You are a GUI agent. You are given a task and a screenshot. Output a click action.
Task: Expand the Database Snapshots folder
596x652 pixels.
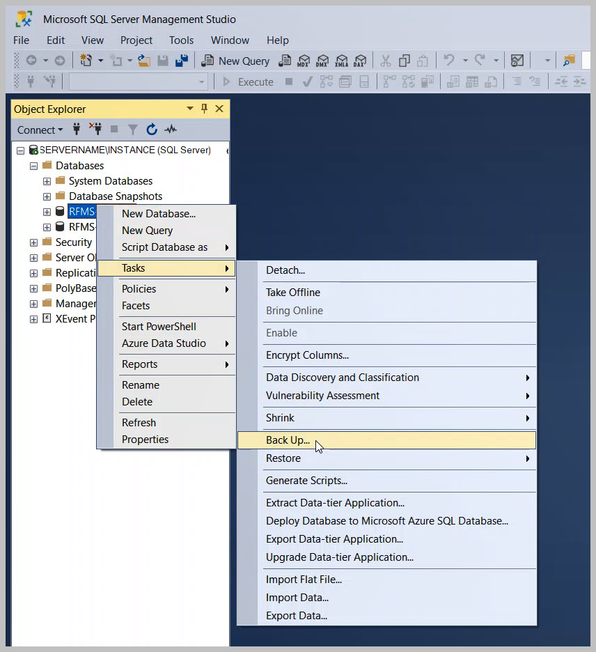pyautogui.click(x=47, y=196)
